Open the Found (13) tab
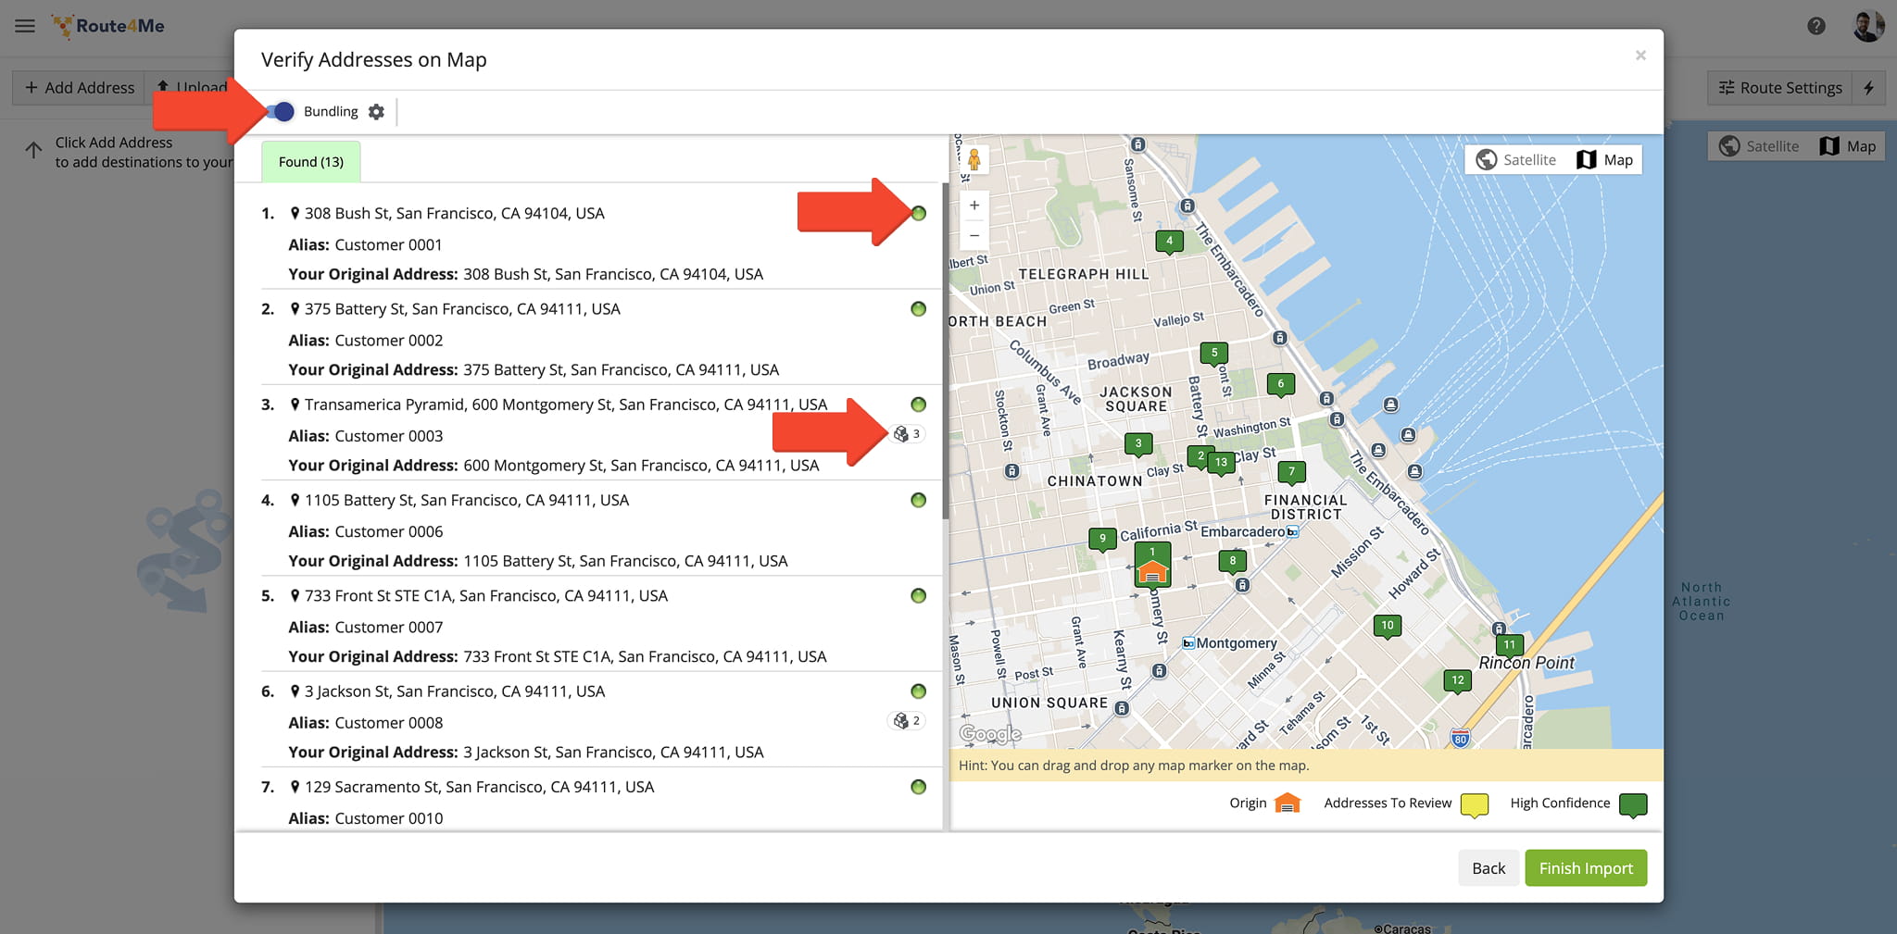The width and height of the screenshot is (1897, 934). (x=311, y=162)
